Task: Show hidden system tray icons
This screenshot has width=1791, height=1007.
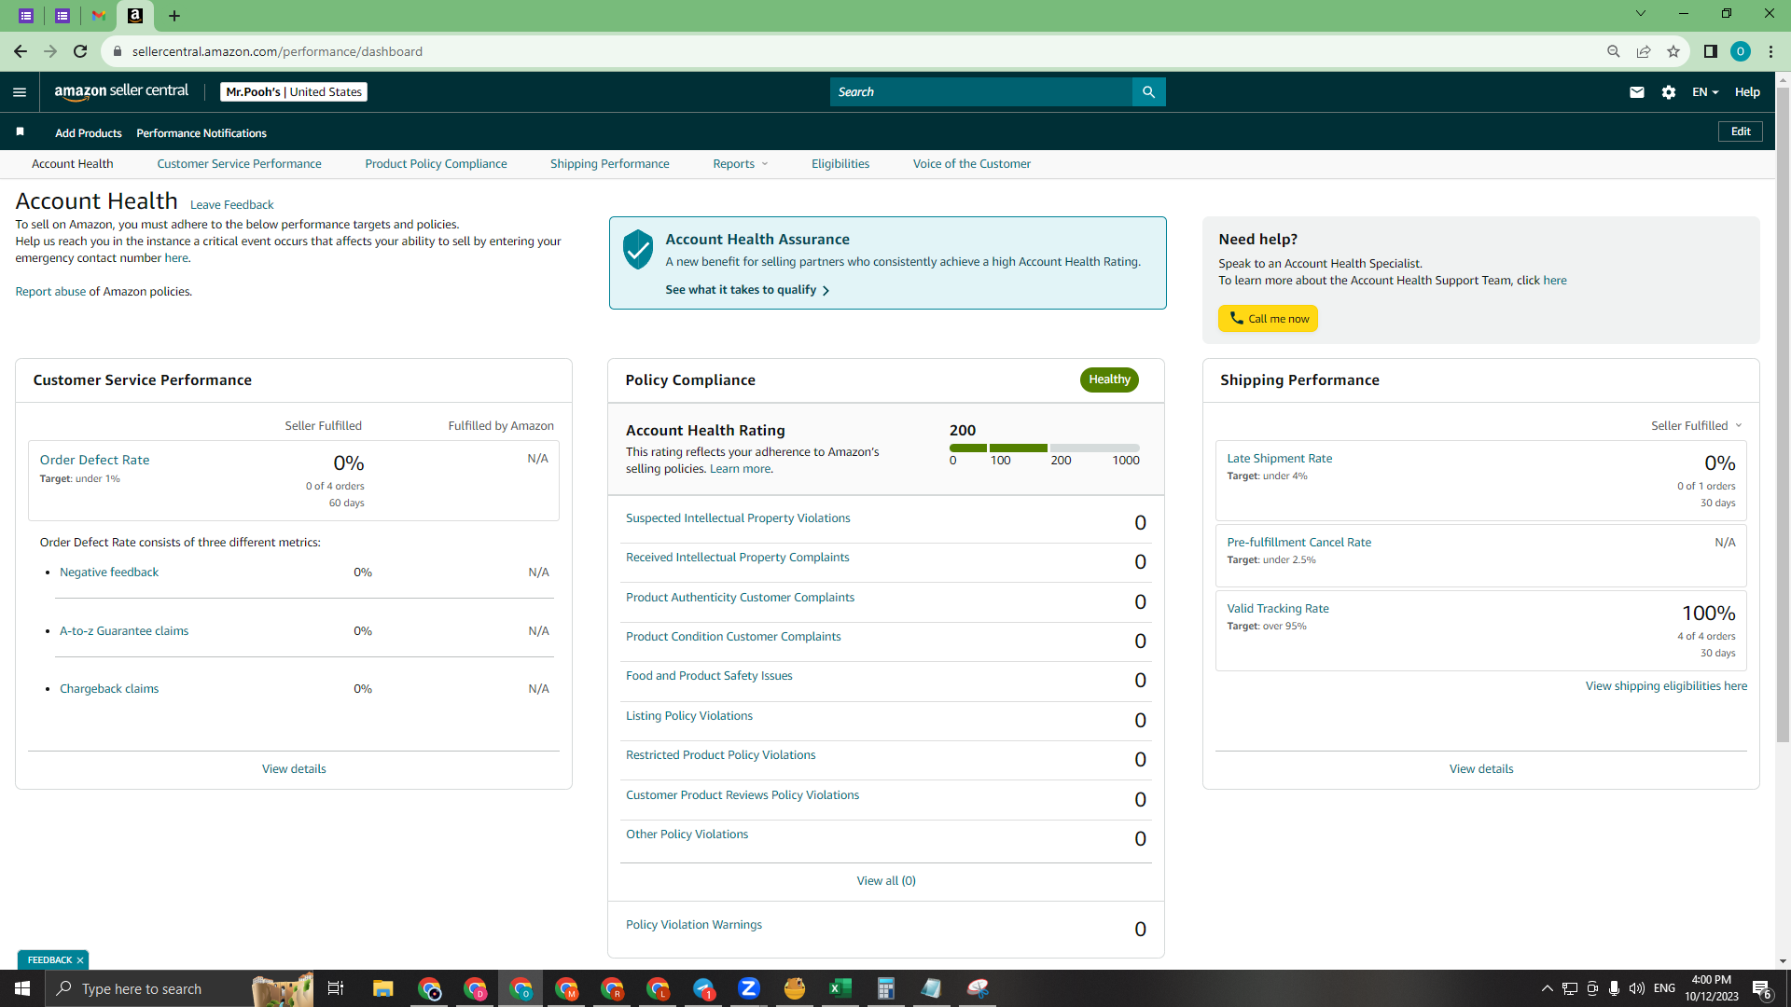Action: coord(1547,988)
